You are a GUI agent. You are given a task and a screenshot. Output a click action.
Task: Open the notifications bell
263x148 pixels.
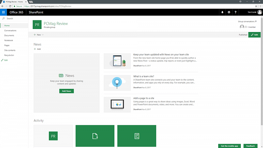pos(222,12)
